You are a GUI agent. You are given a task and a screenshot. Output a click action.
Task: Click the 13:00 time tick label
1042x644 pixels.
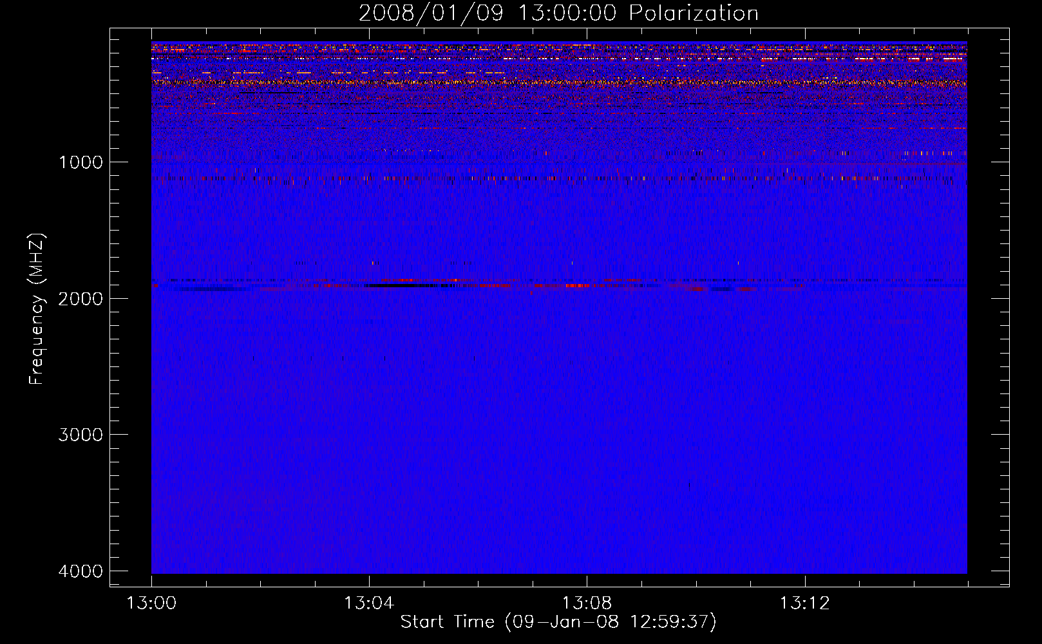tap(151, 603)
